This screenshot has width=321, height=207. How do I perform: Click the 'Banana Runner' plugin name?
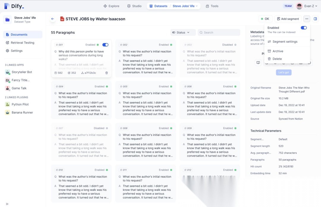point(22,112)
